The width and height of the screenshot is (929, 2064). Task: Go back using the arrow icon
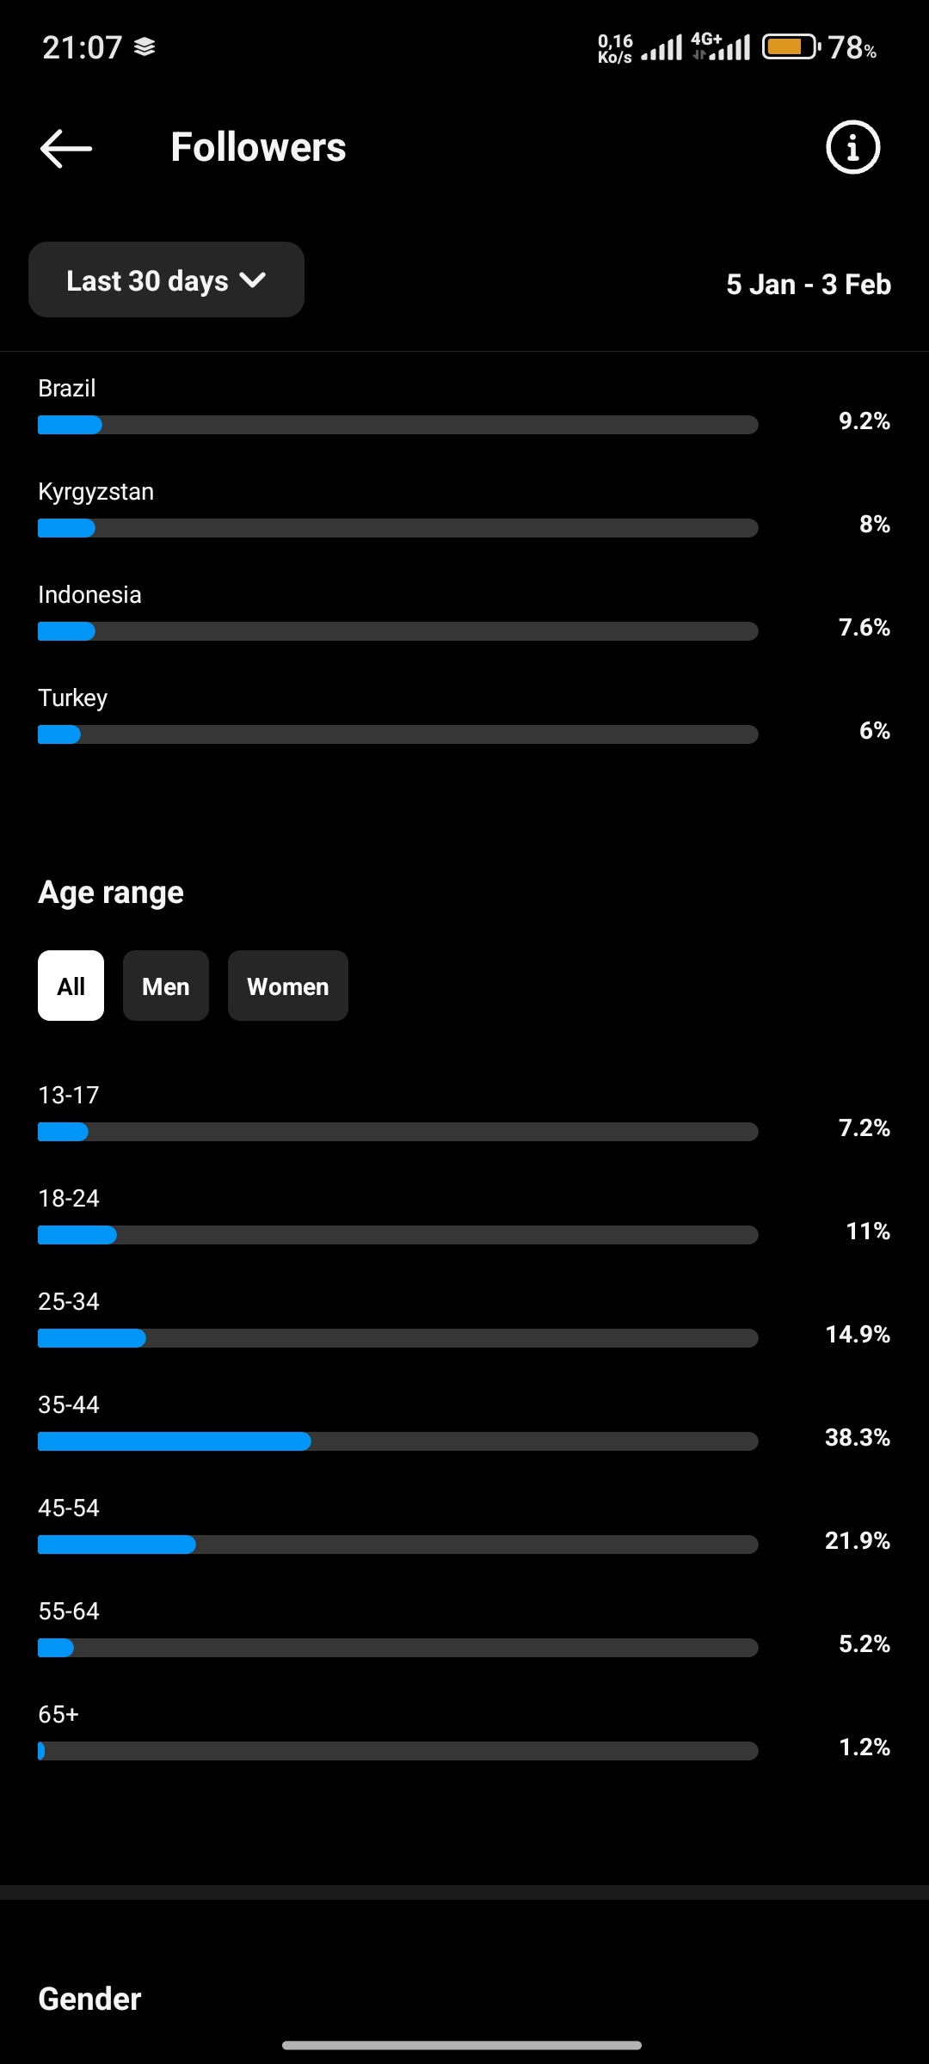[66, 148]
